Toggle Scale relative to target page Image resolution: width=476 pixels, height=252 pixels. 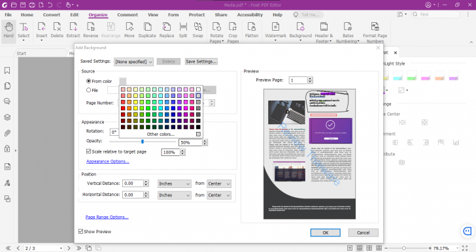89,151
